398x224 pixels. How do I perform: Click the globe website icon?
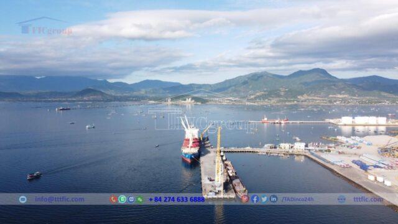tap(341, 199)
